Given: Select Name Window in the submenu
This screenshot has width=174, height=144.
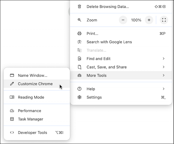Looking at the screenshot, I should (x=37, y=75).
